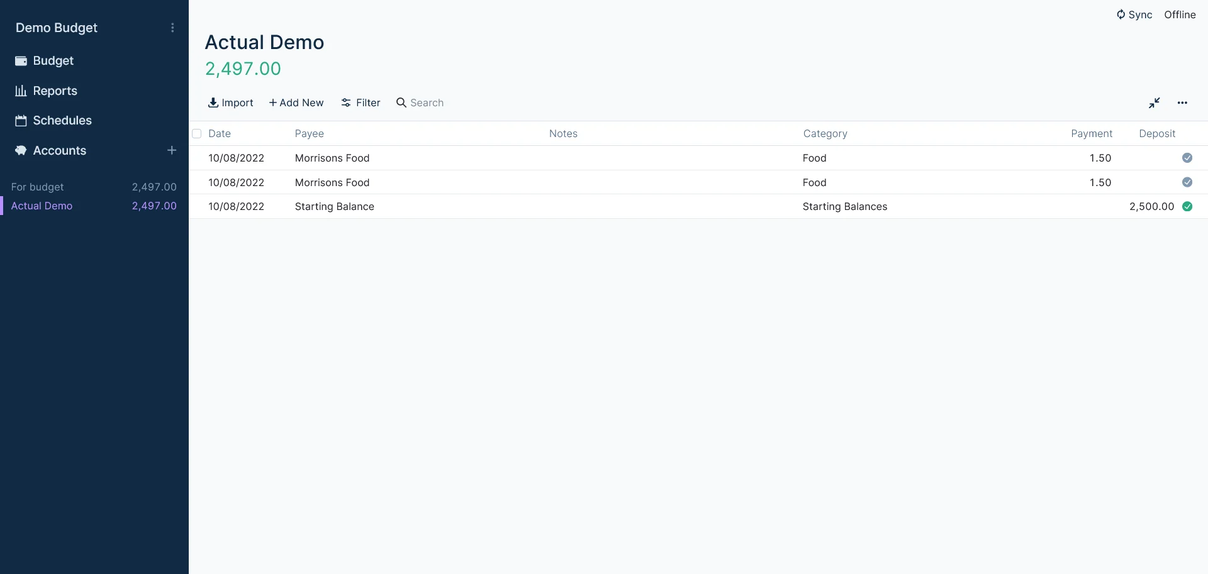Open the account three-dot options menu
Image resolution: width=1208 pixels, height=574 pixels.
1182,103
